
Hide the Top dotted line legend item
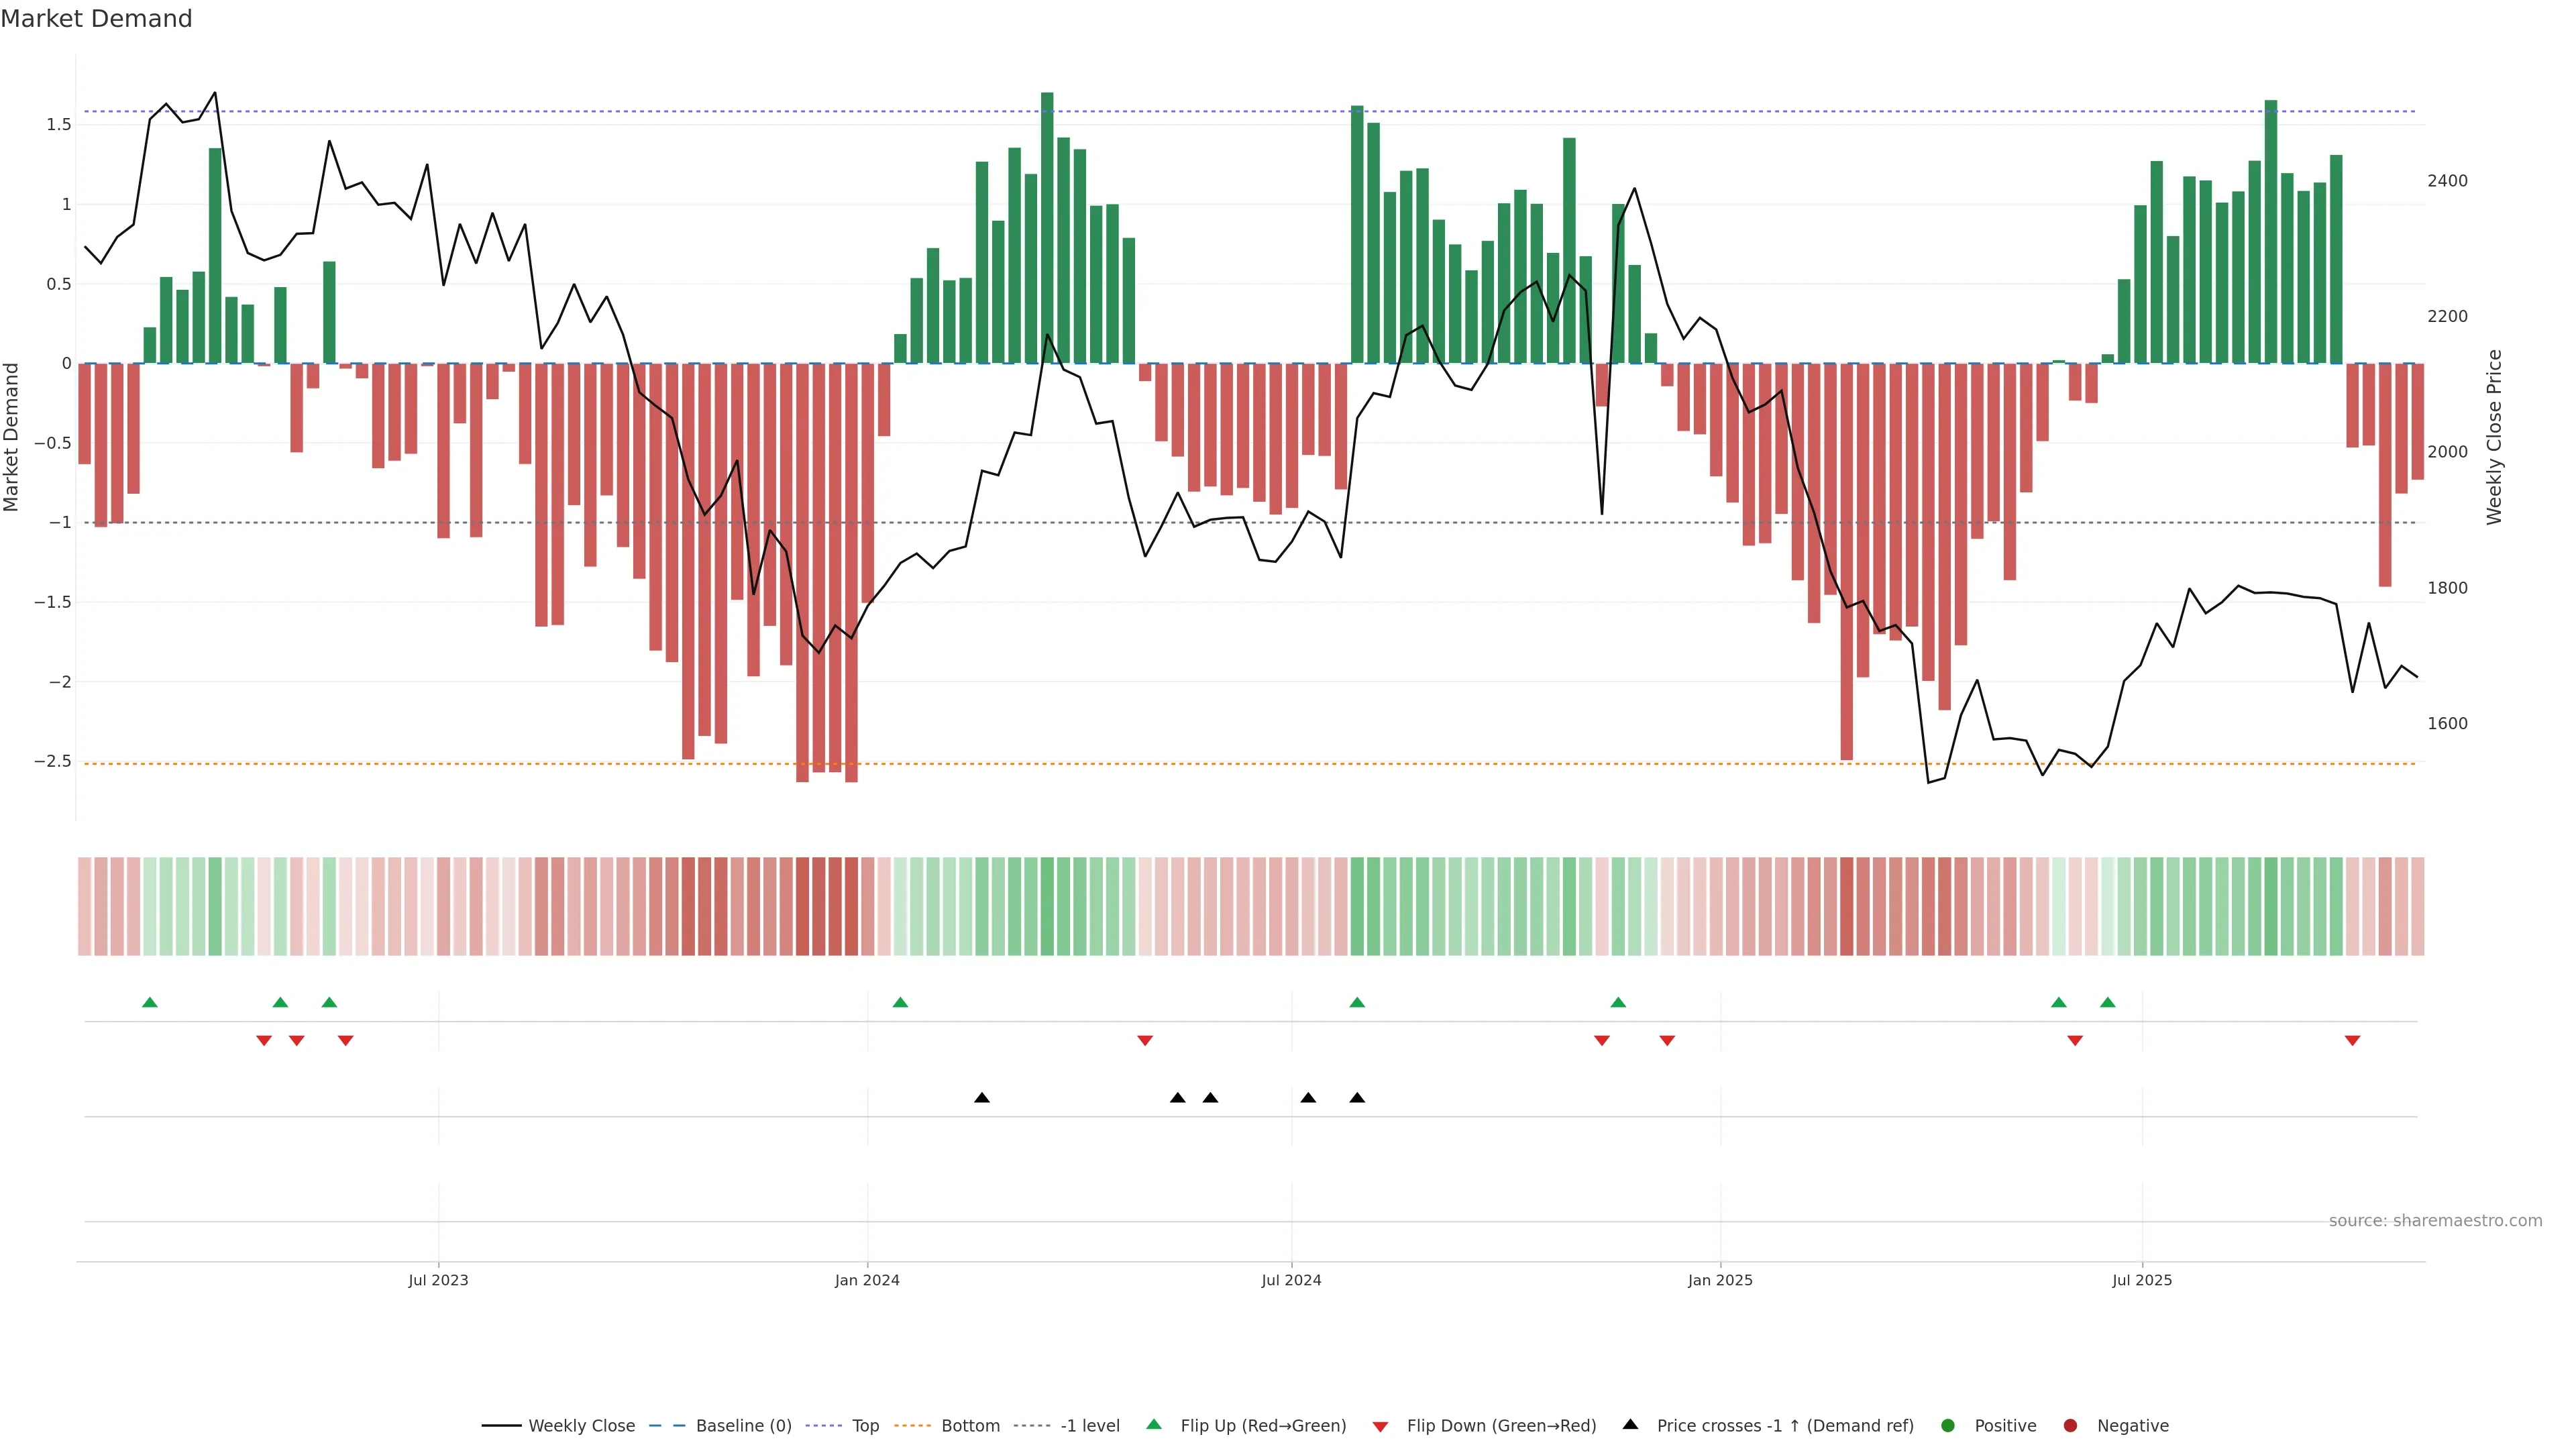[865, 1426]
